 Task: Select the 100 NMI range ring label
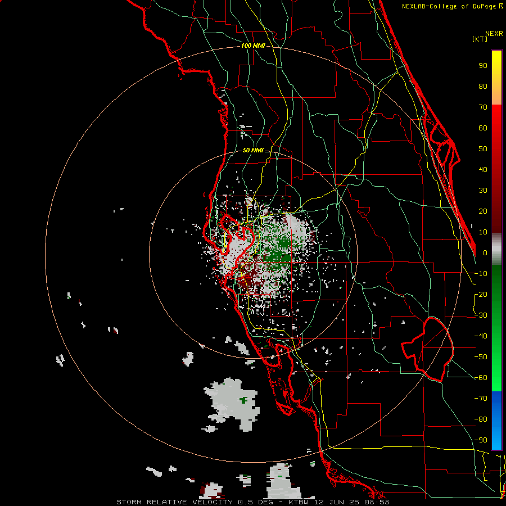click(253, 46)
